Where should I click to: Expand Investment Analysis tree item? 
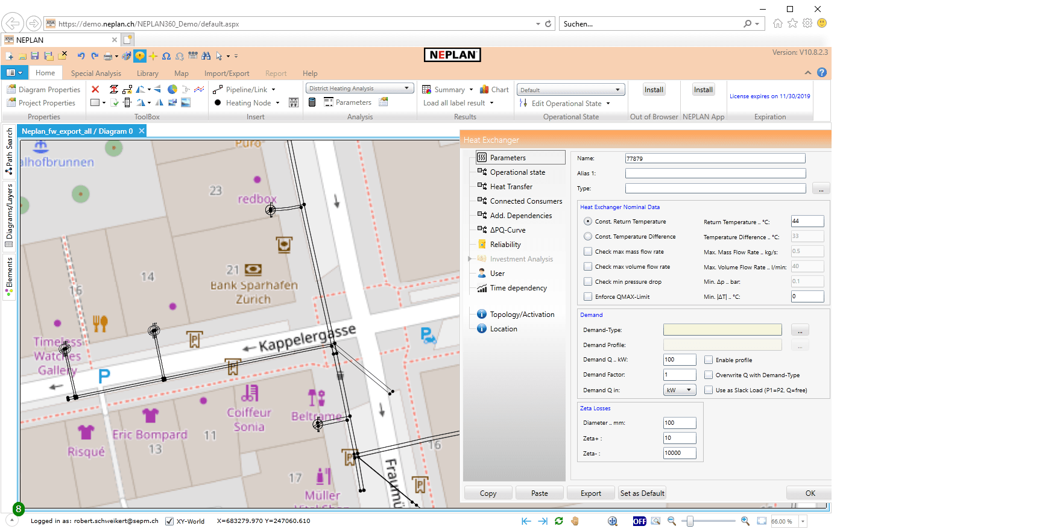(x=470, y=259)
